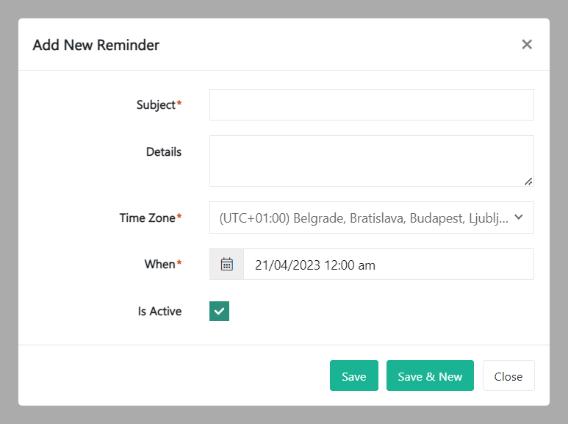Focus the Subject text field
The image size is (568, 424).
coord(371,105)
